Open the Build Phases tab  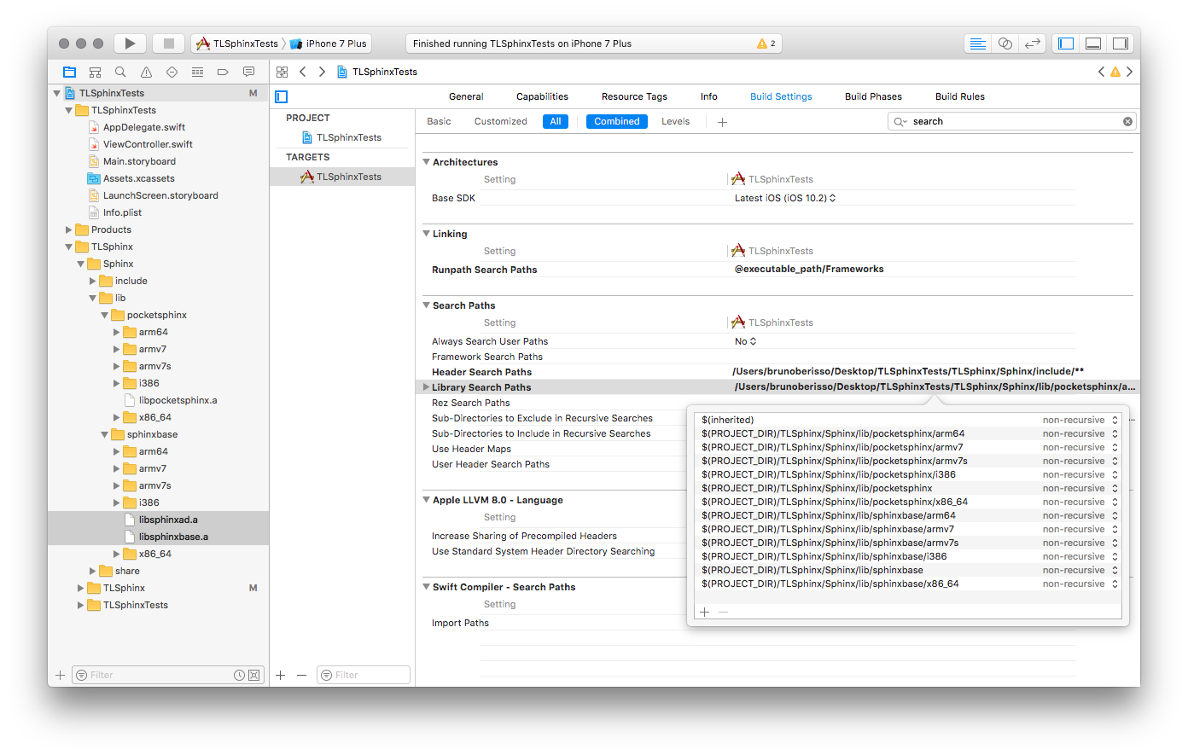[x=873, y=96]
